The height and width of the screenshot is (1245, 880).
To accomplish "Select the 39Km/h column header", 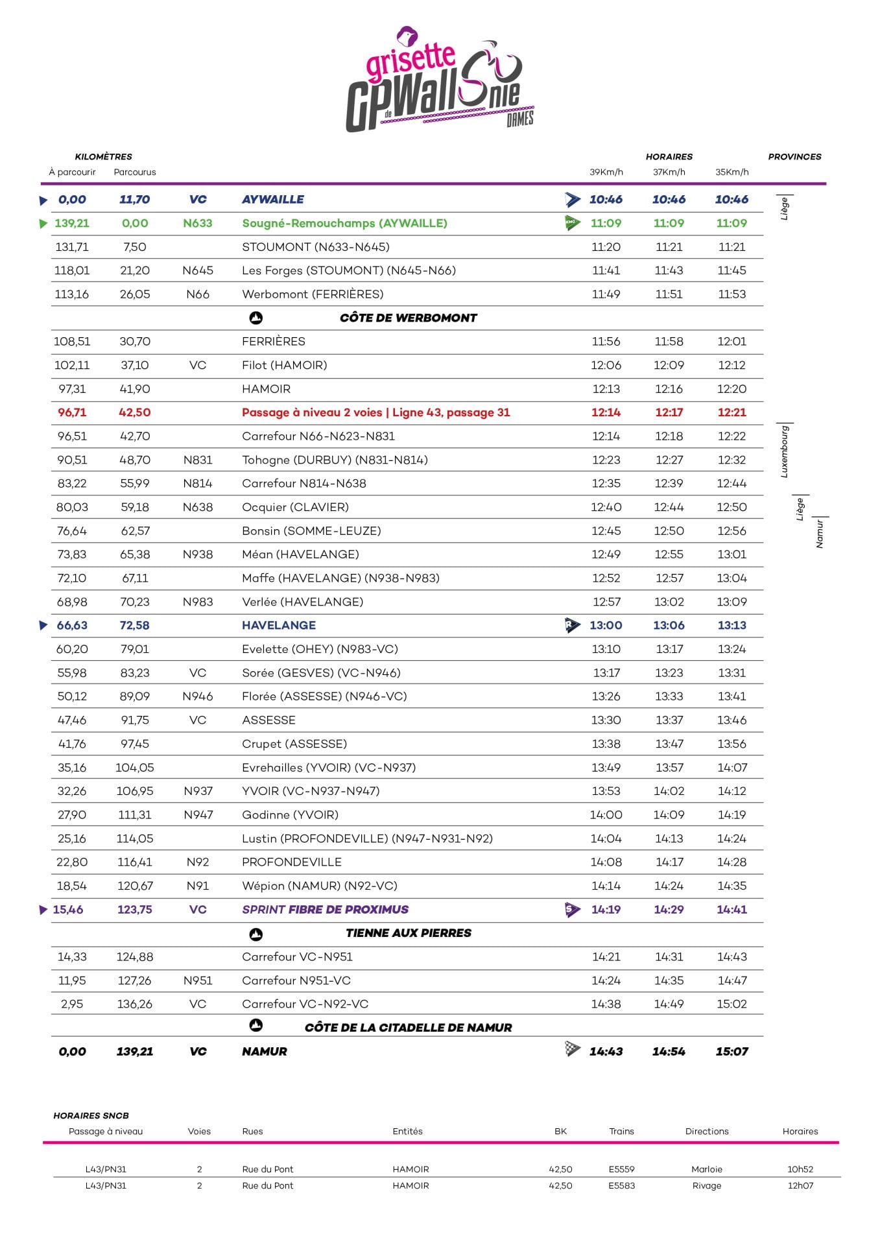I will pos(606,172).
